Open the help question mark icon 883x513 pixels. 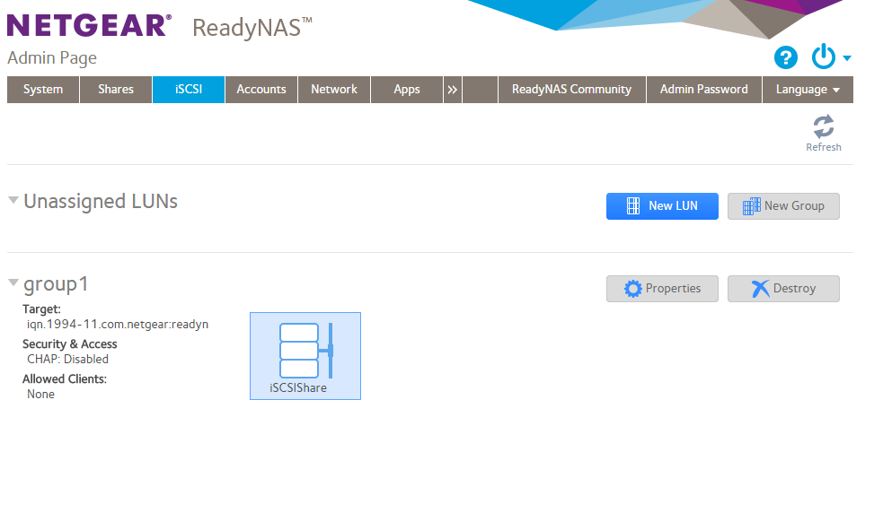coord(786,57)
